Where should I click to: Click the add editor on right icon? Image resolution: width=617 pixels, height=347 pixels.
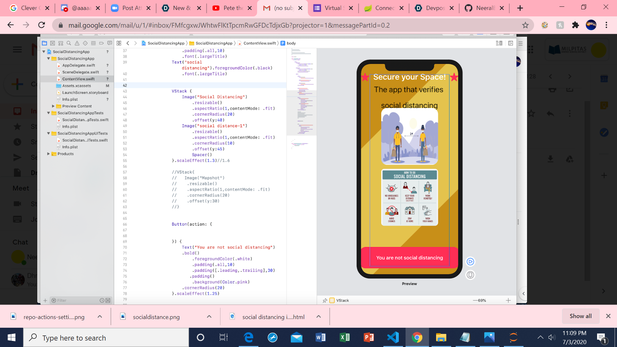[x=511, y=43]
